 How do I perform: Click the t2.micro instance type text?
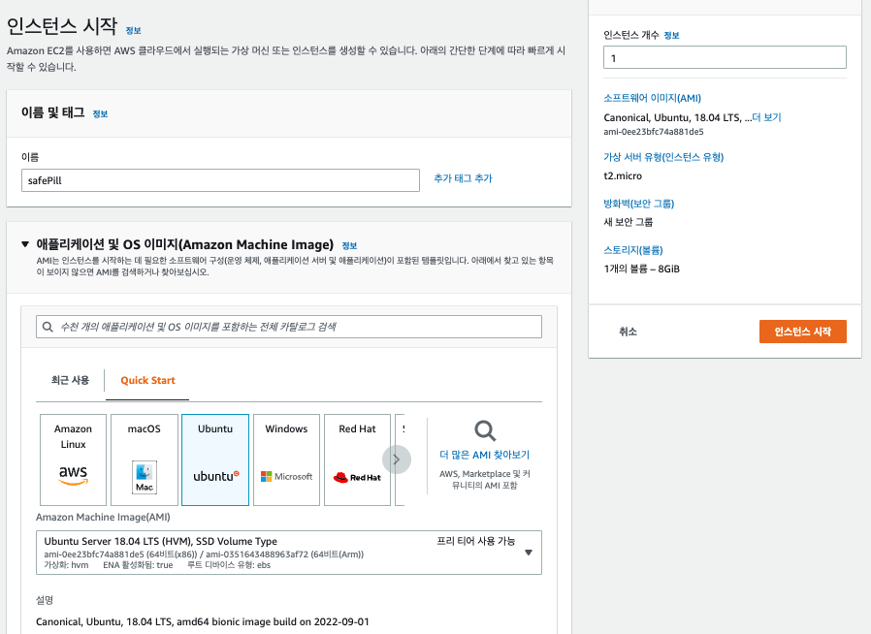(623, 175)
